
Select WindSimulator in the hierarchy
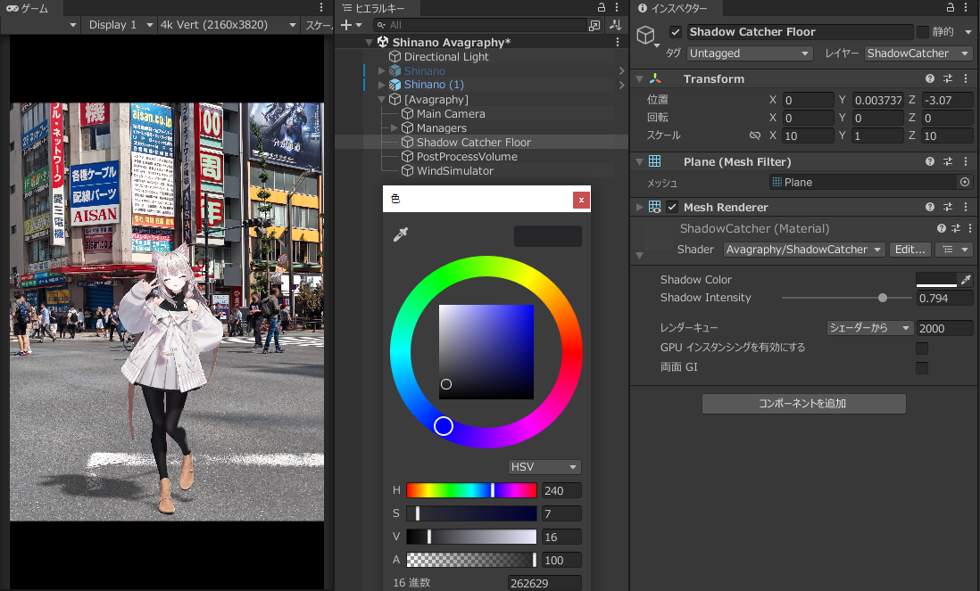pos(455,171)
